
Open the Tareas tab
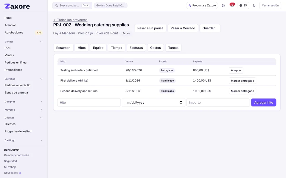pyautogui.click(x=173, y=47)
